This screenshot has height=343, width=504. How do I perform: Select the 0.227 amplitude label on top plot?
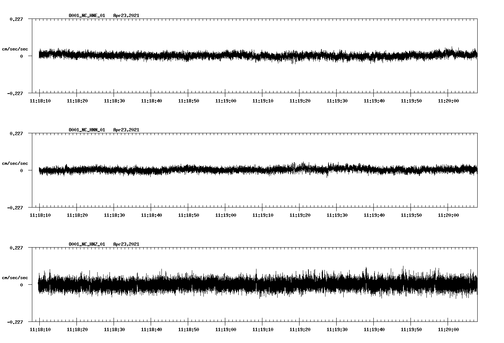(16, 19)
